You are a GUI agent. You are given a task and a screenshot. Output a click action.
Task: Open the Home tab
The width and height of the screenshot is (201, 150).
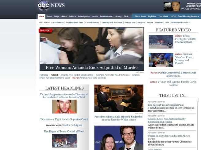(x=41, y=16)
